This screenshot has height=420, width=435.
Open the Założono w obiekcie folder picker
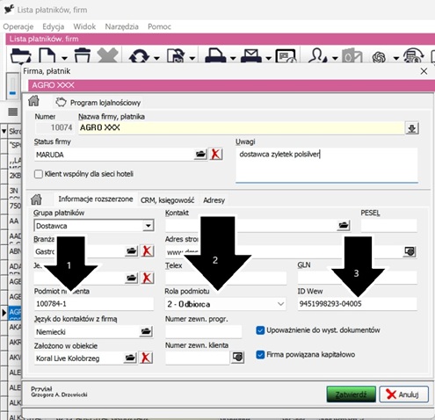pos(130,358)
